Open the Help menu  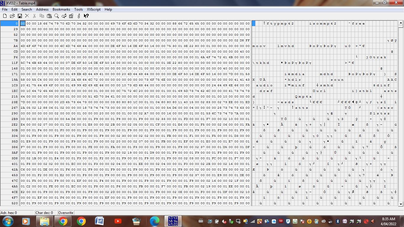(x=108, y=9)
